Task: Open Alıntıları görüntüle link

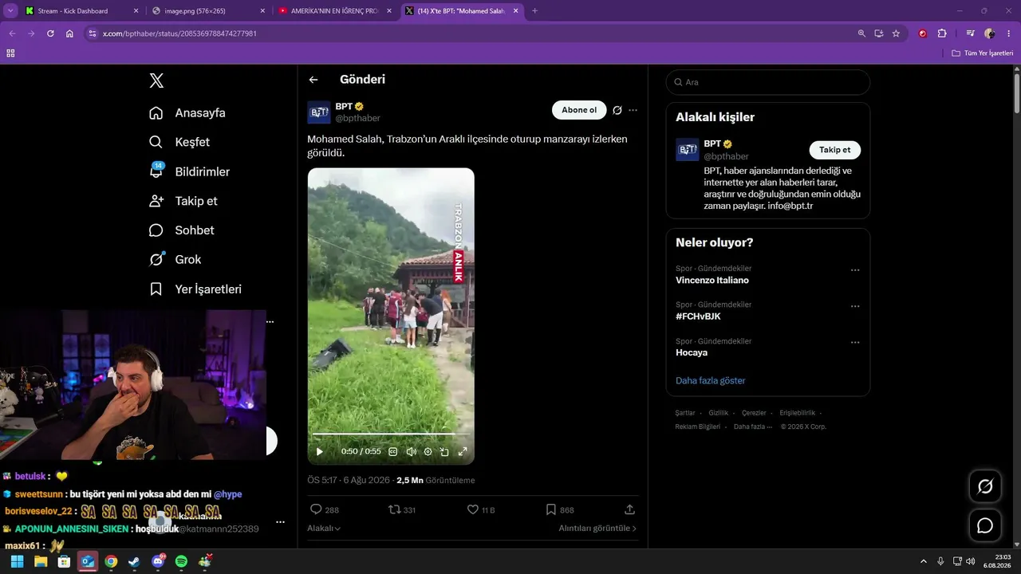Action: (x=597, y=528)
